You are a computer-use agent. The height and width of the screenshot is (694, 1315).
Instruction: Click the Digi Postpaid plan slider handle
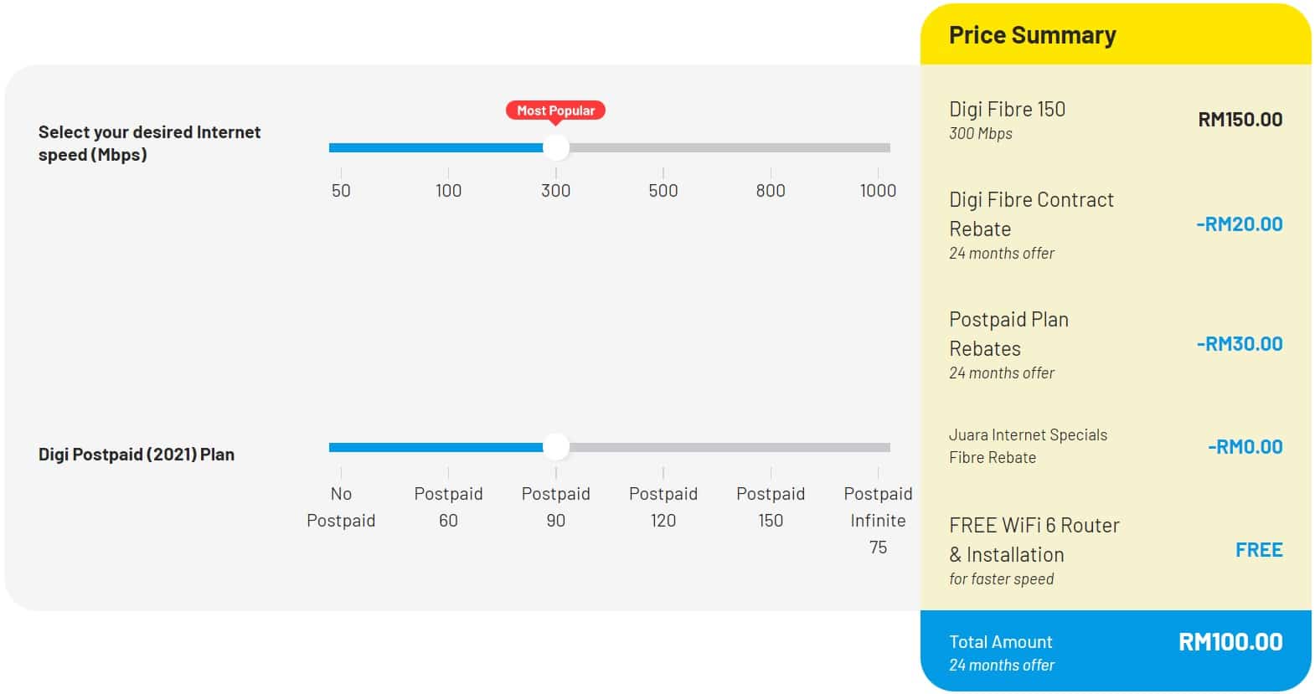(555, 447)
